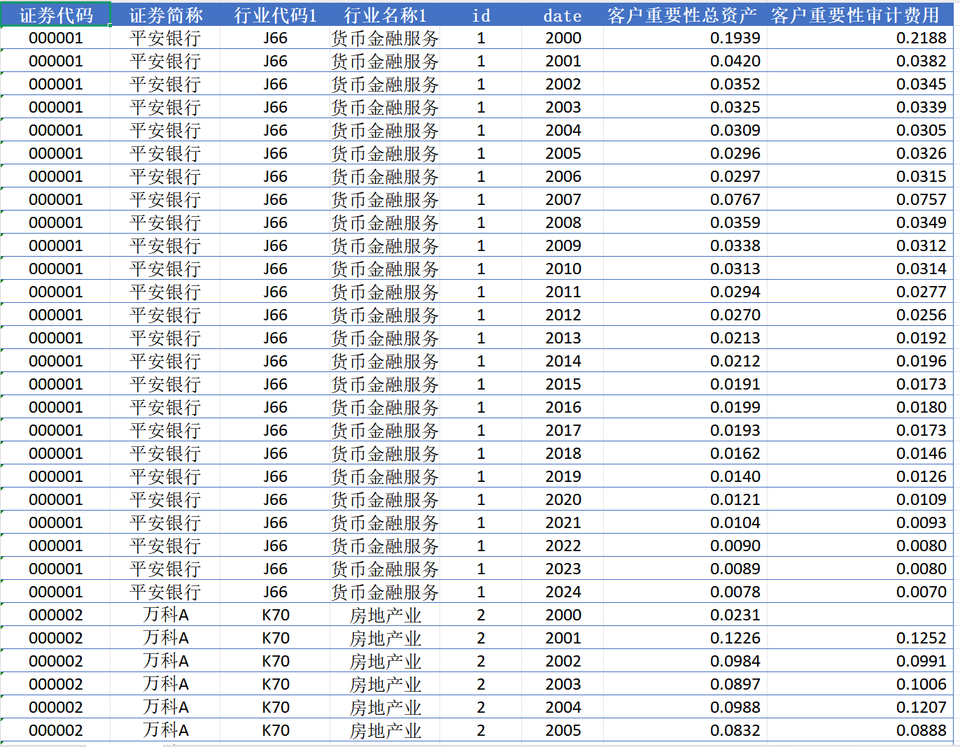Click the 行业名称1 column header

coord(385,15)
